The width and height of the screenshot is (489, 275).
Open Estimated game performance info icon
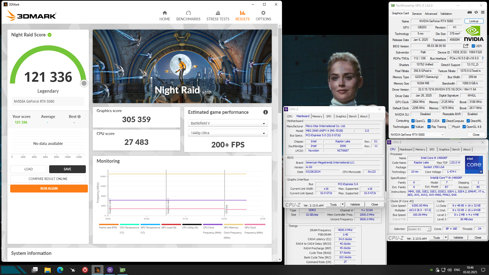[x=265, y=112]
